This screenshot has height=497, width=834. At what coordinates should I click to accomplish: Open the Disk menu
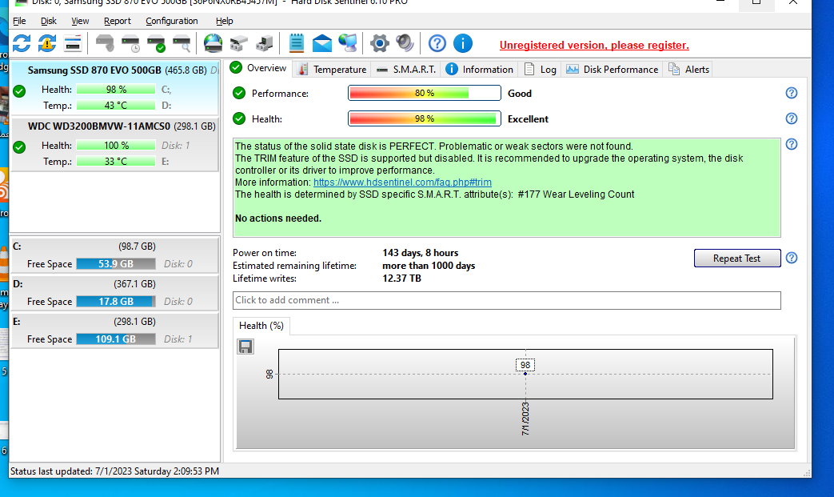tap(49, 21)
